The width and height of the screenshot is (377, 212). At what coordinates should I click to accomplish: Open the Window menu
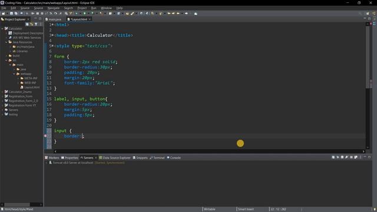click(106, 8)
